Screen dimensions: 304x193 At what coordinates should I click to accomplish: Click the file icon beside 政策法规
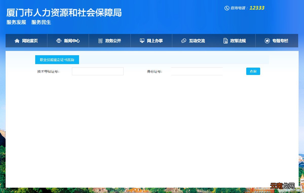click(x=225, y=41)
